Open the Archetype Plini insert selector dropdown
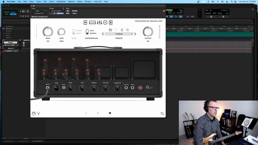Image resolution: width=258 pixels, height=145 pixels. 40,13
